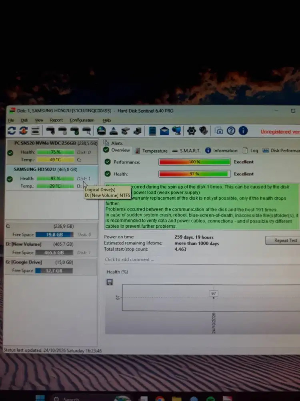Click the network monitor globe icon
The width and height of the screenshot is (300, 401).
click(176, 131)
